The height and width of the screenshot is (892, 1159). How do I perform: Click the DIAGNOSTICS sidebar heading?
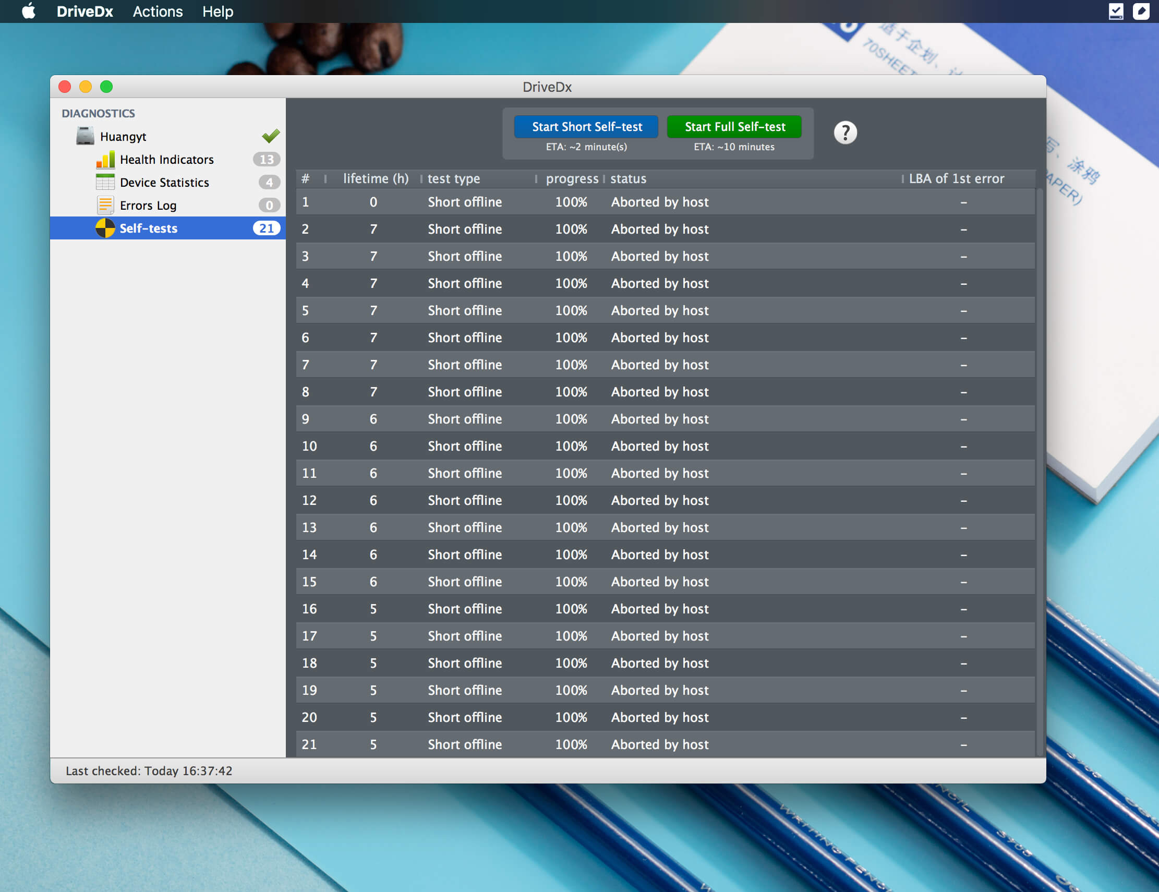pos(98,113)
